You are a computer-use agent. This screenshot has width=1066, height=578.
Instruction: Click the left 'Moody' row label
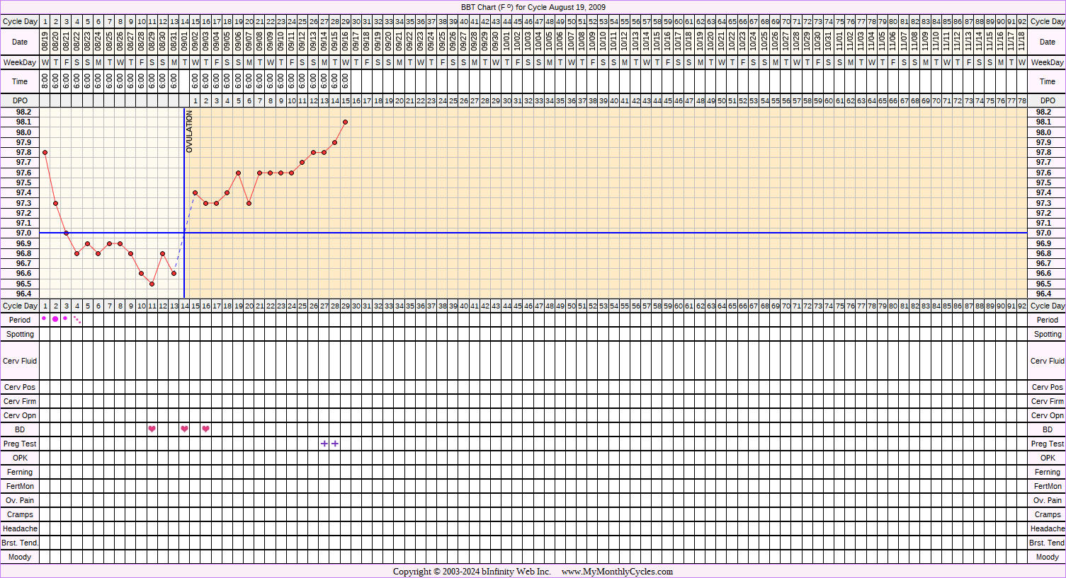[x=20, y=557]
